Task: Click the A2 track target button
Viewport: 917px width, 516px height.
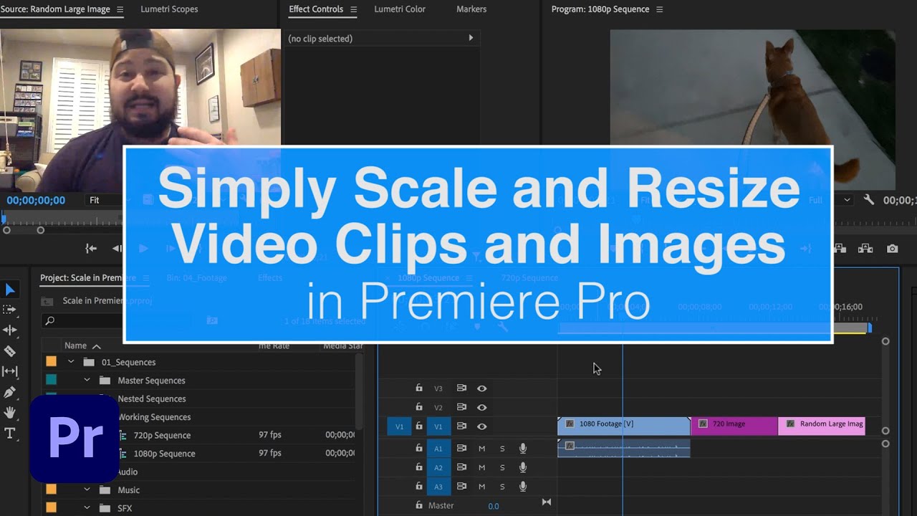Action: (x=438, y=468)
